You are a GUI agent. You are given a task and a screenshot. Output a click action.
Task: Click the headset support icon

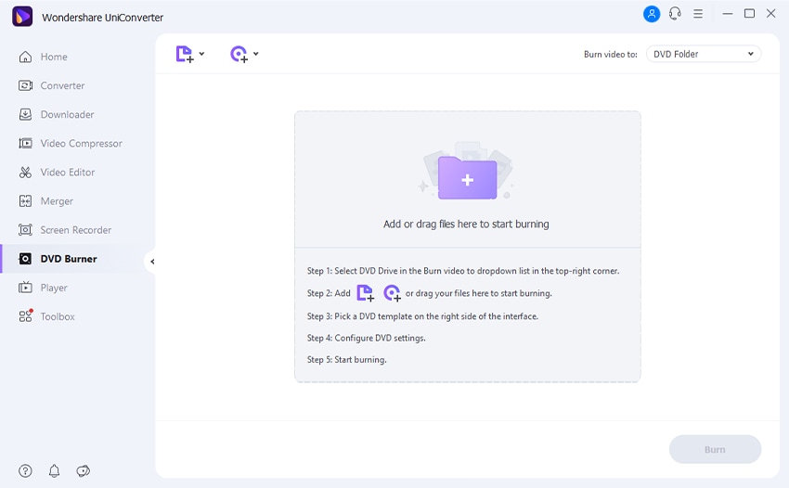675,14
